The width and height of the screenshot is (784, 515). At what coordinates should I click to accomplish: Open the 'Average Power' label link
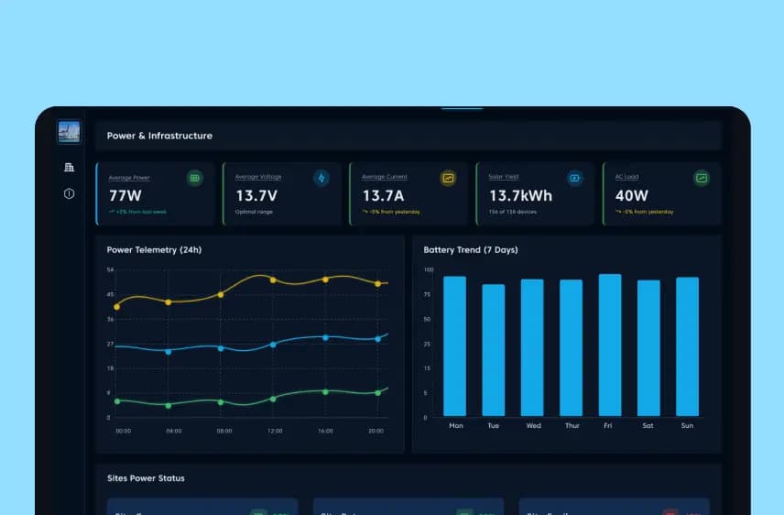click(129, 178)
